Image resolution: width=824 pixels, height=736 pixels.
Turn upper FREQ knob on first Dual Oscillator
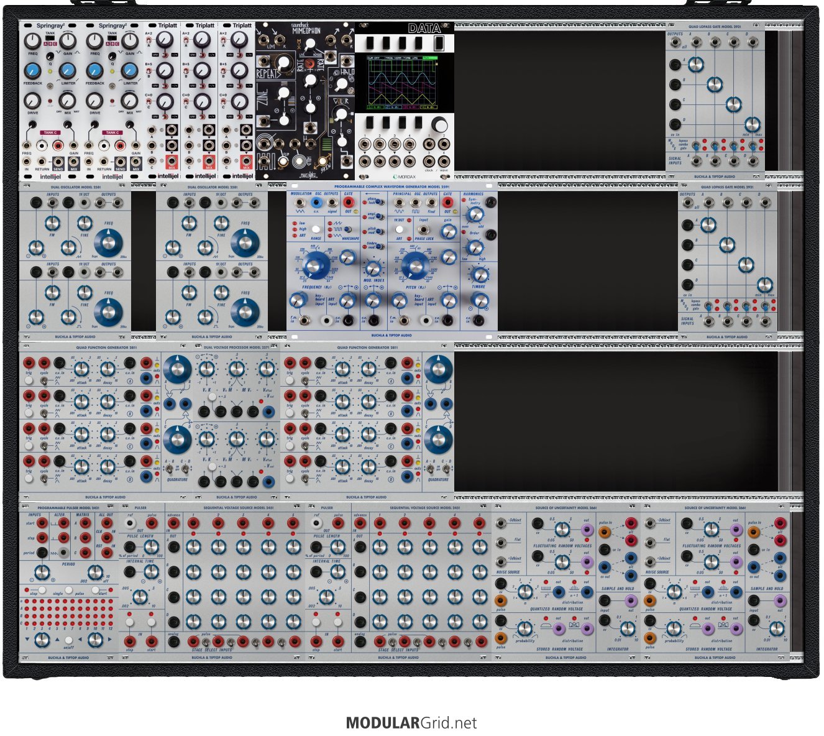coord(109,243)
